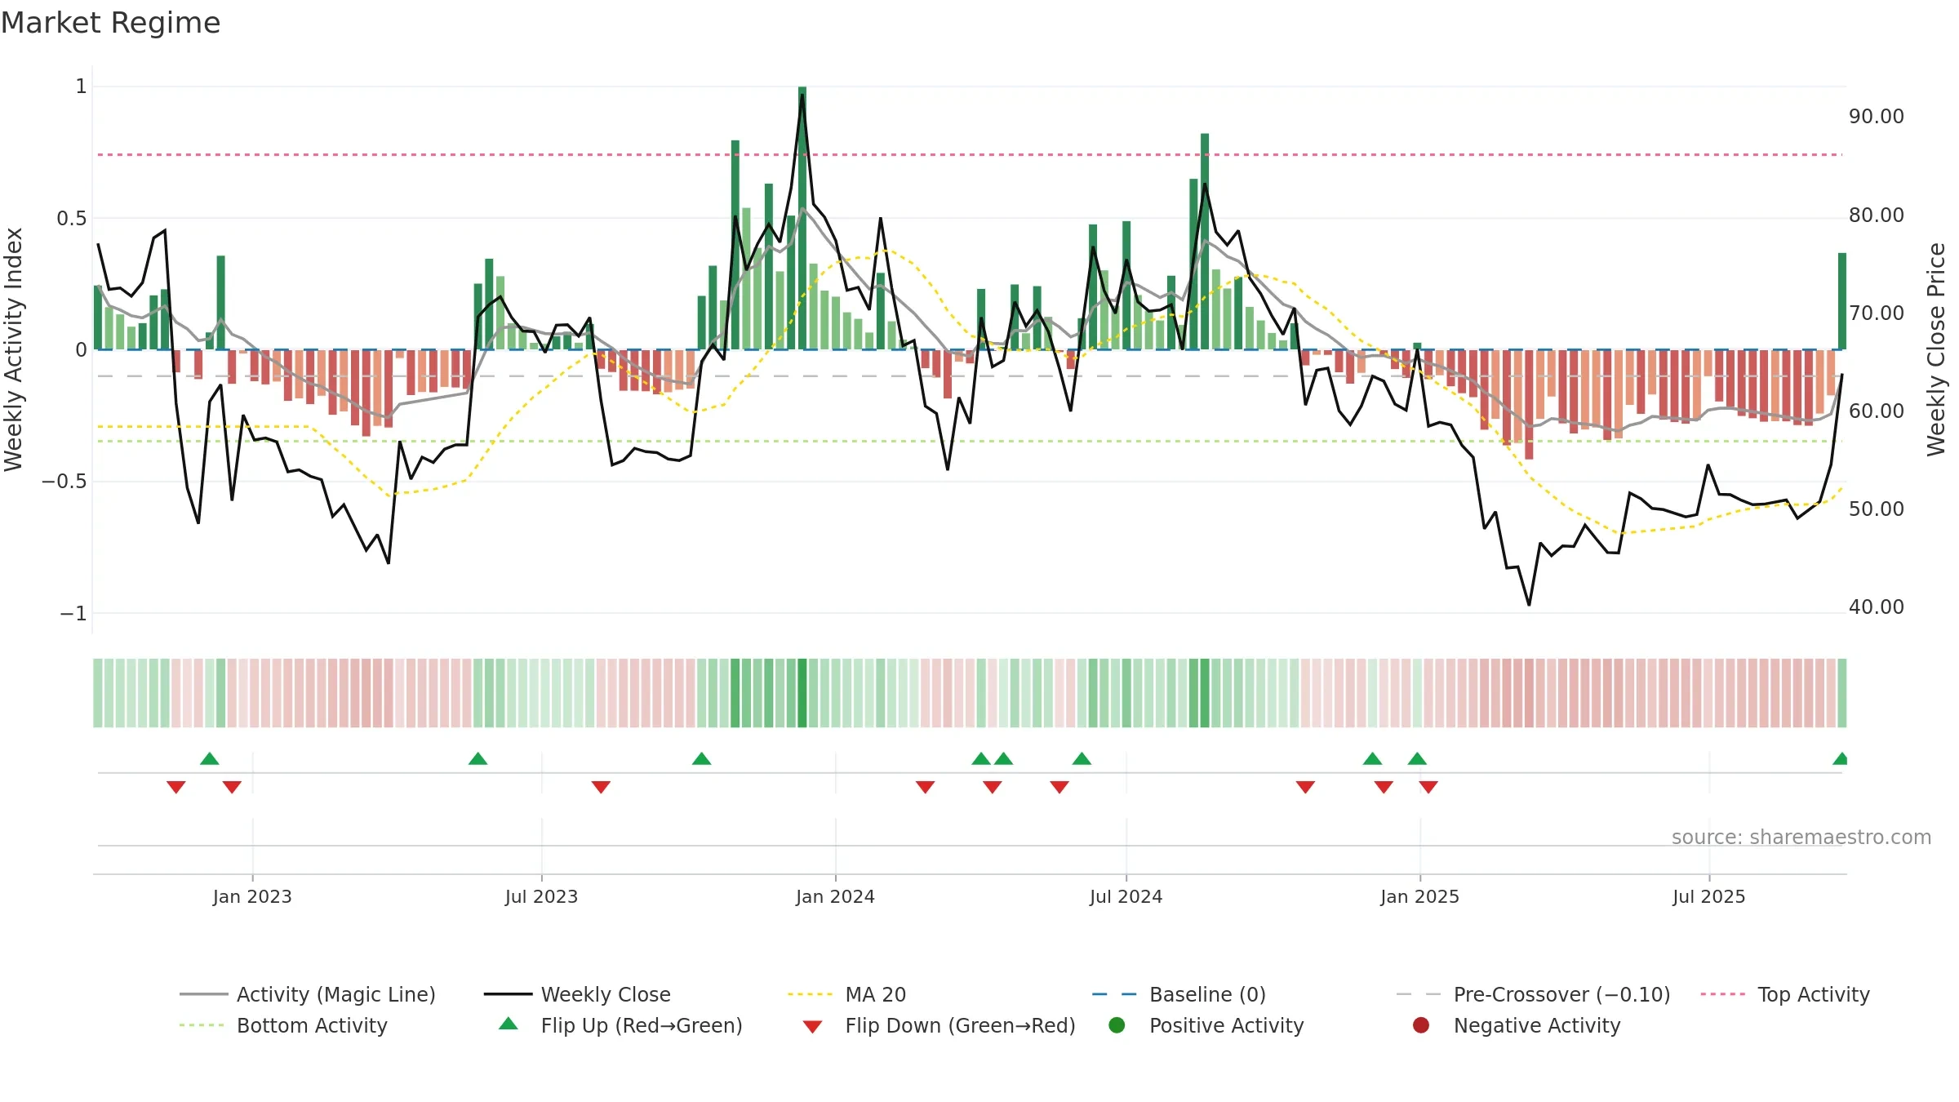Click the Market Regime title
This screenshot has height=1102, width=1959.
[110, 23]
